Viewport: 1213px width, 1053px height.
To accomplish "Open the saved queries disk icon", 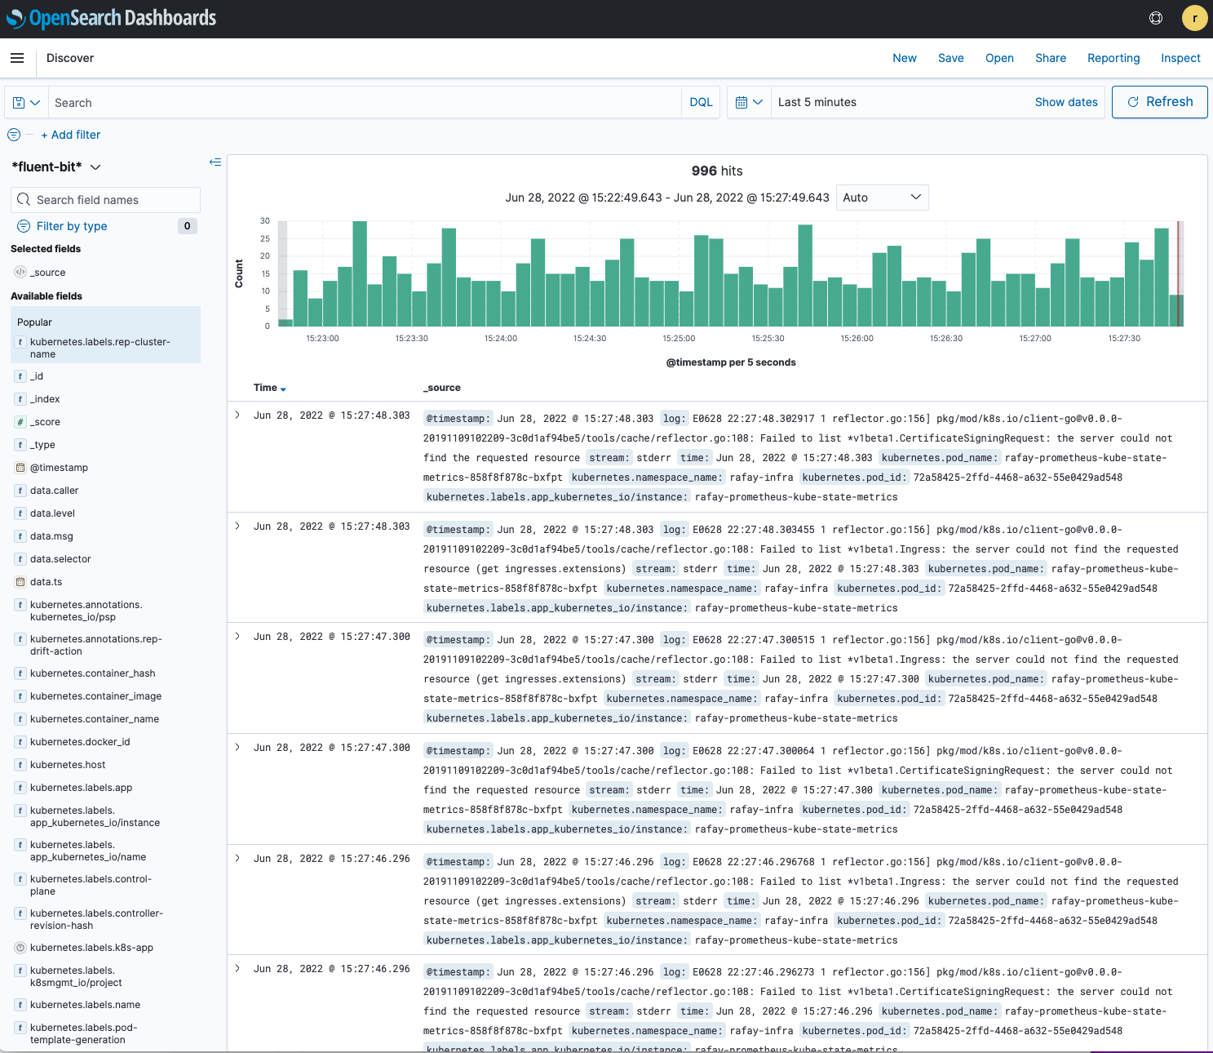I will point(26,103).
